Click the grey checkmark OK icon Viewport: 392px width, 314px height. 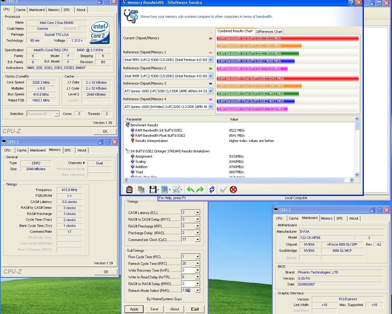(223, 190)
